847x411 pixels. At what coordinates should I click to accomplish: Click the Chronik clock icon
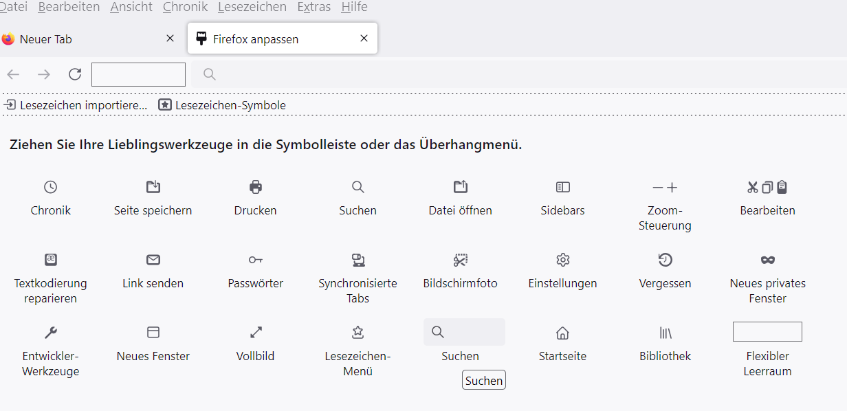50,187
